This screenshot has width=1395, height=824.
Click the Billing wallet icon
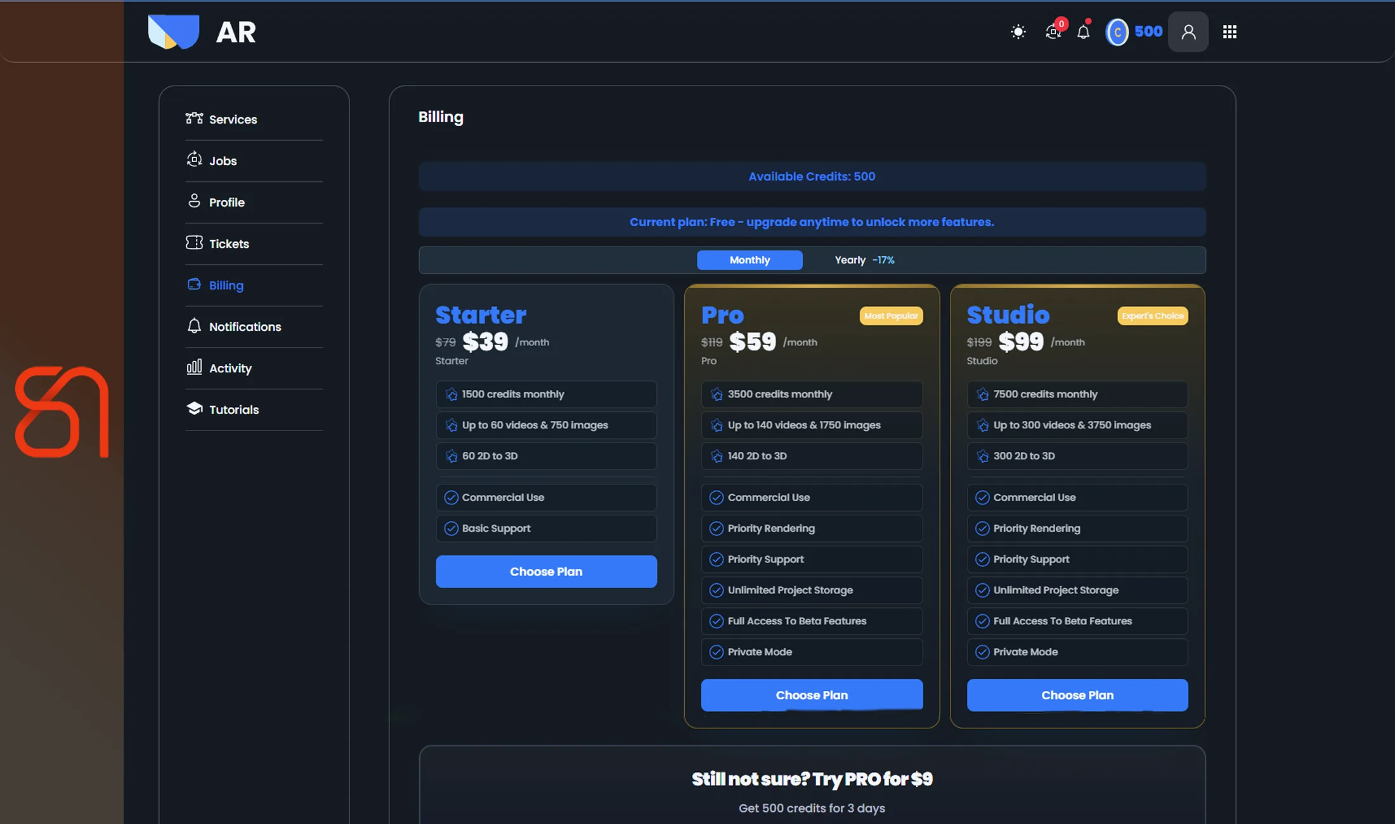coord(194,284)
